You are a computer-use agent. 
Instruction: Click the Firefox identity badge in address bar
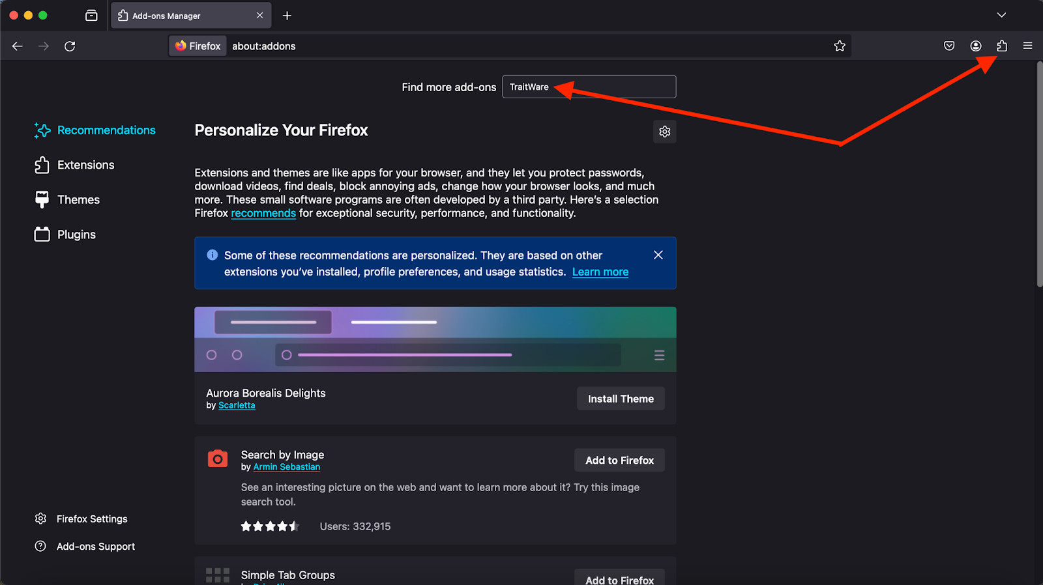(x=198, y=46)
